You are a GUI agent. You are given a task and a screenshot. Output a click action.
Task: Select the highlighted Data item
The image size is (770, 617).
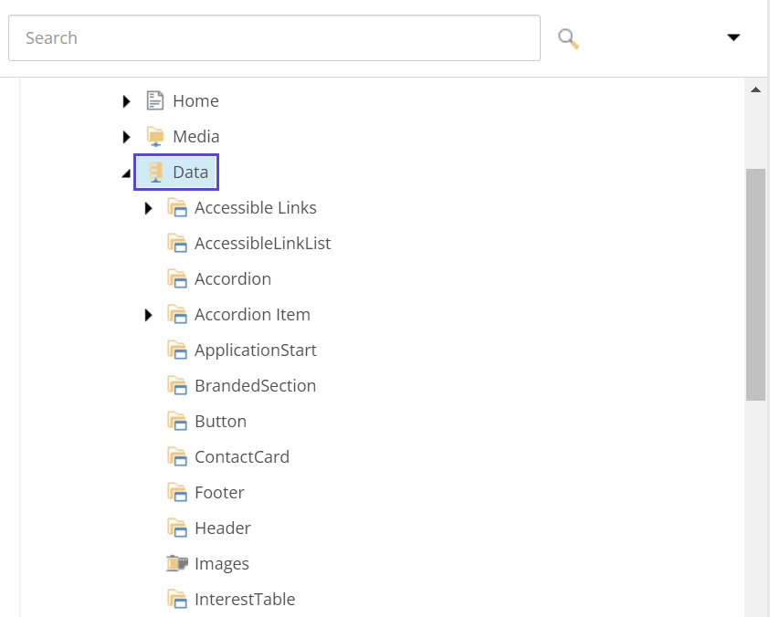point(176,173)
